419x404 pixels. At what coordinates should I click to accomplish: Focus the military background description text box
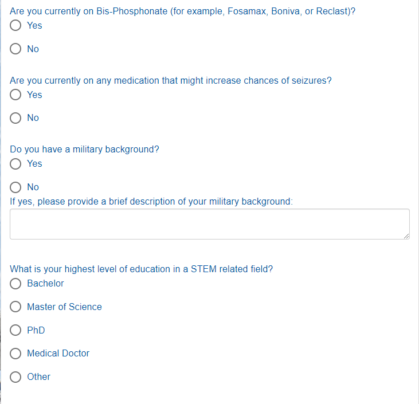(209, 224)
